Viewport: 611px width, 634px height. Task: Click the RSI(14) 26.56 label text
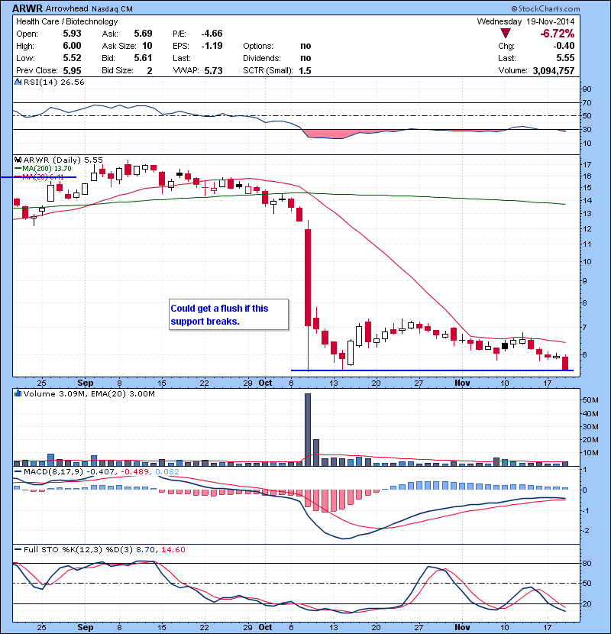(x=54, y=82)
